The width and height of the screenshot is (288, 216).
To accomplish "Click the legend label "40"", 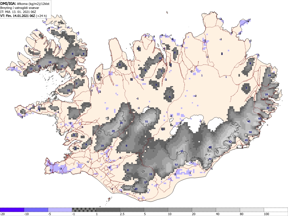I will point(218,214).
